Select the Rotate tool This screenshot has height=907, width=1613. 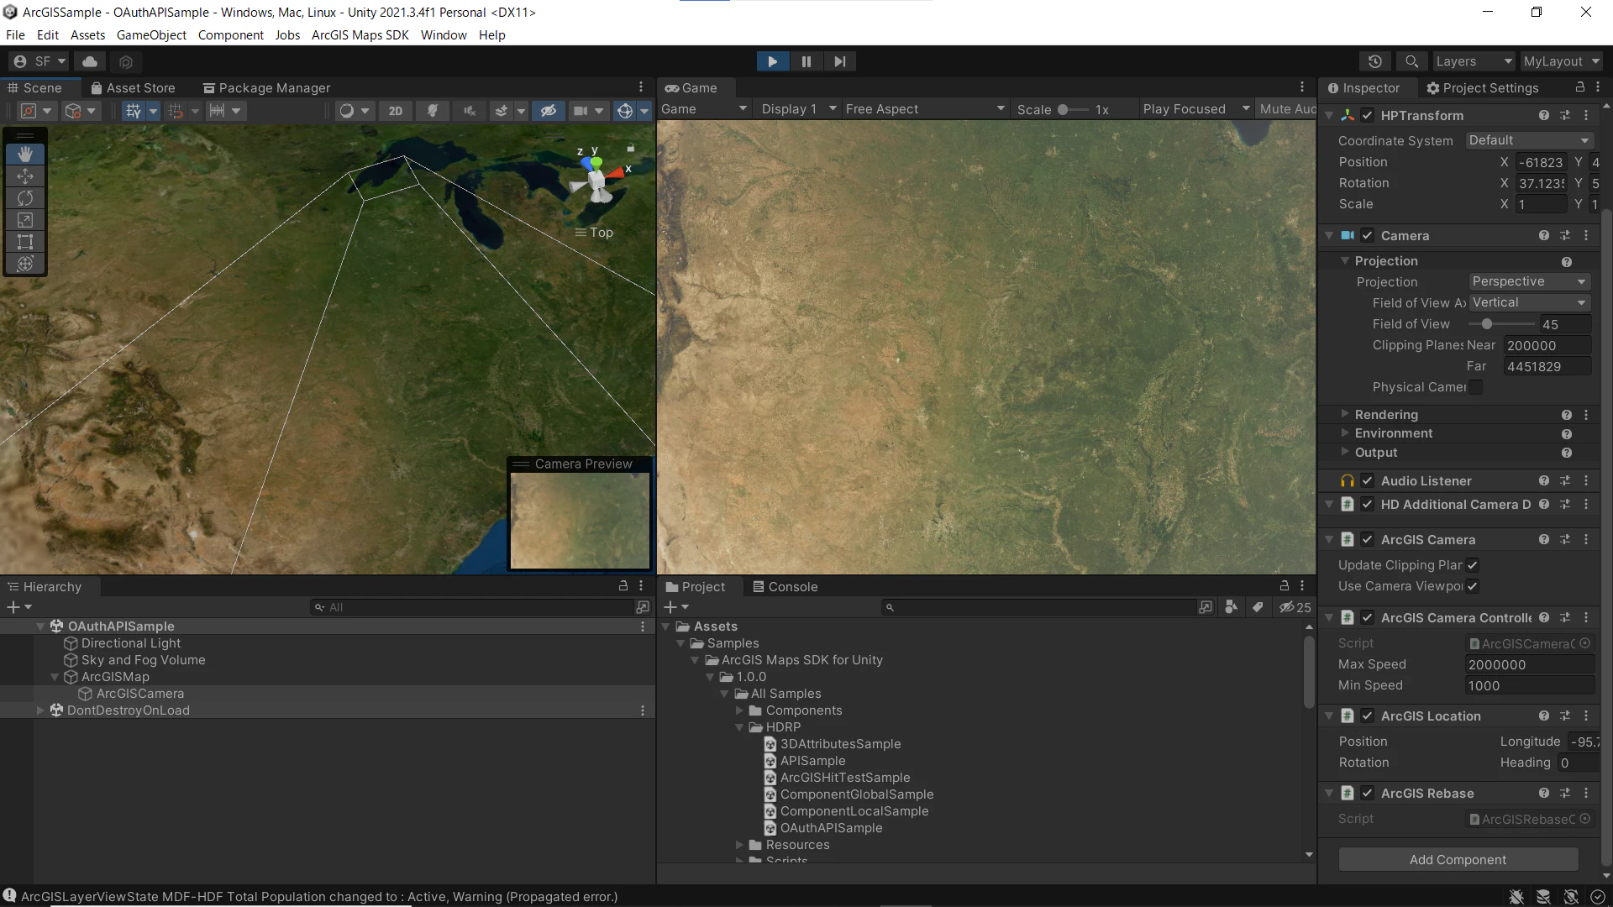point(25,198)
